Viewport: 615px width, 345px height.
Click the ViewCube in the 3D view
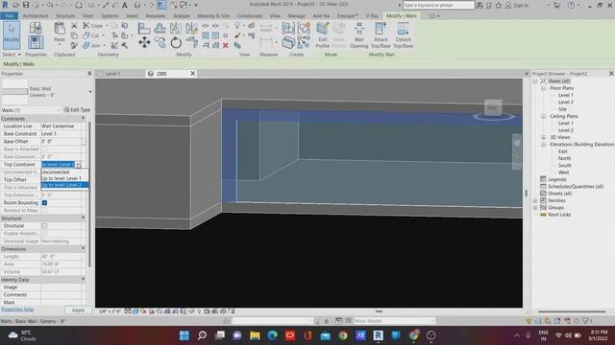click(493, 107)
